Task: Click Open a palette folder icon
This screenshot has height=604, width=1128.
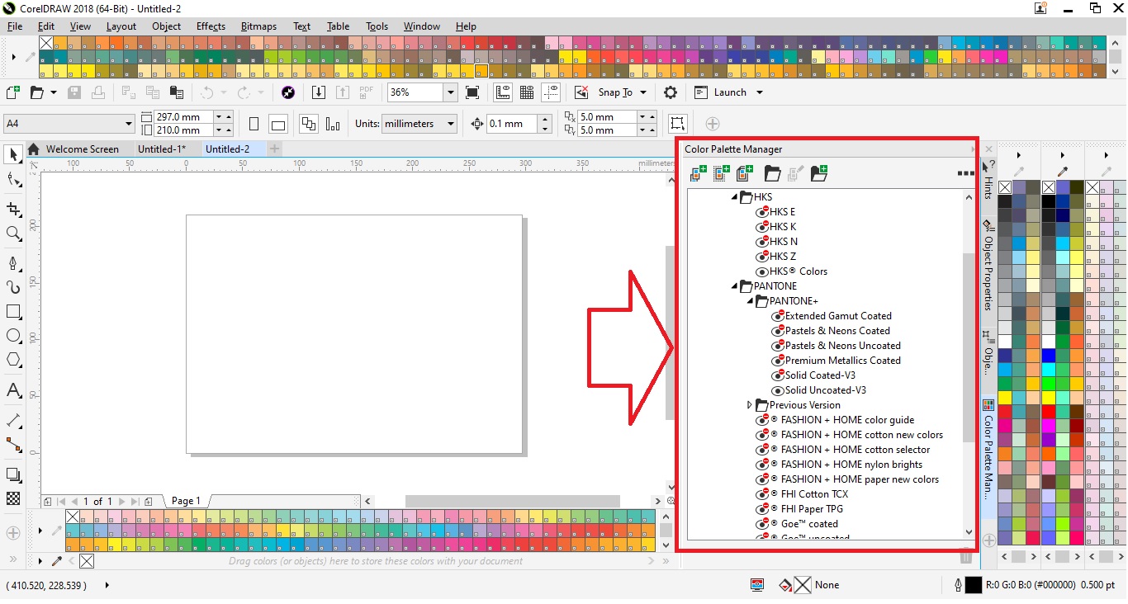Action: point(772,173)
